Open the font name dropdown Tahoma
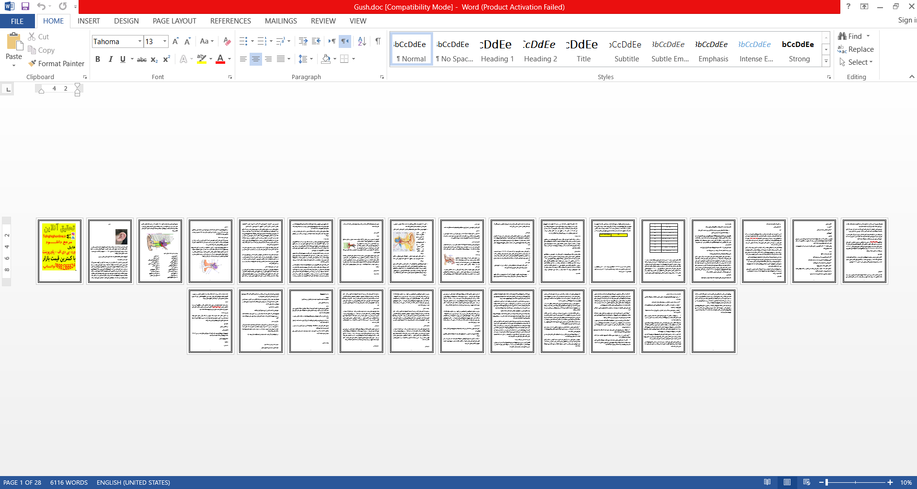Screen dimensions: 917x489 (x=140, y=41)
